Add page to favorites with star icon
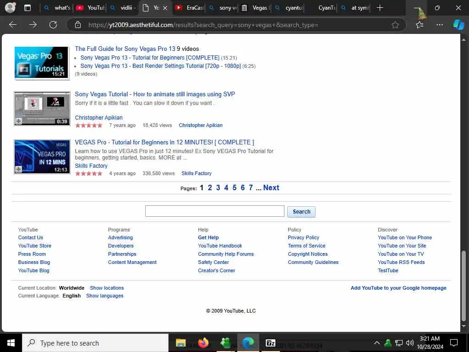The image size is (469, 352). tap(395, 25)
